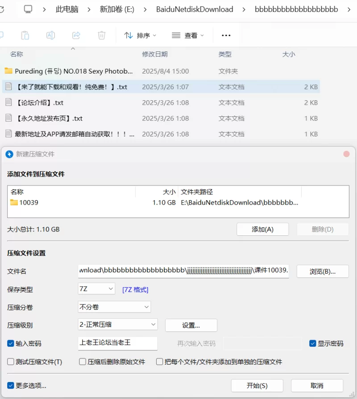Click 新加卷 (E:) in the address breadcrumb
Image resolution: width=357 pixels, height=399 pixels.
coord(117,9)
